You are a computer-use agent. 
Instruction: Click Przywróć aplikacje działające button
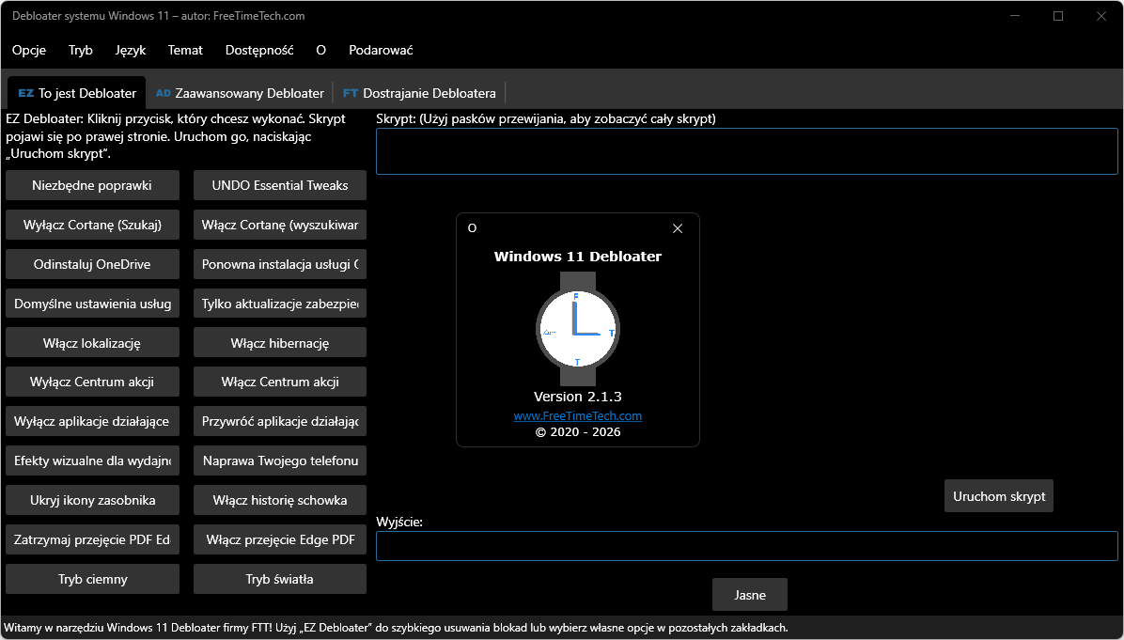(x=279, y=421)
